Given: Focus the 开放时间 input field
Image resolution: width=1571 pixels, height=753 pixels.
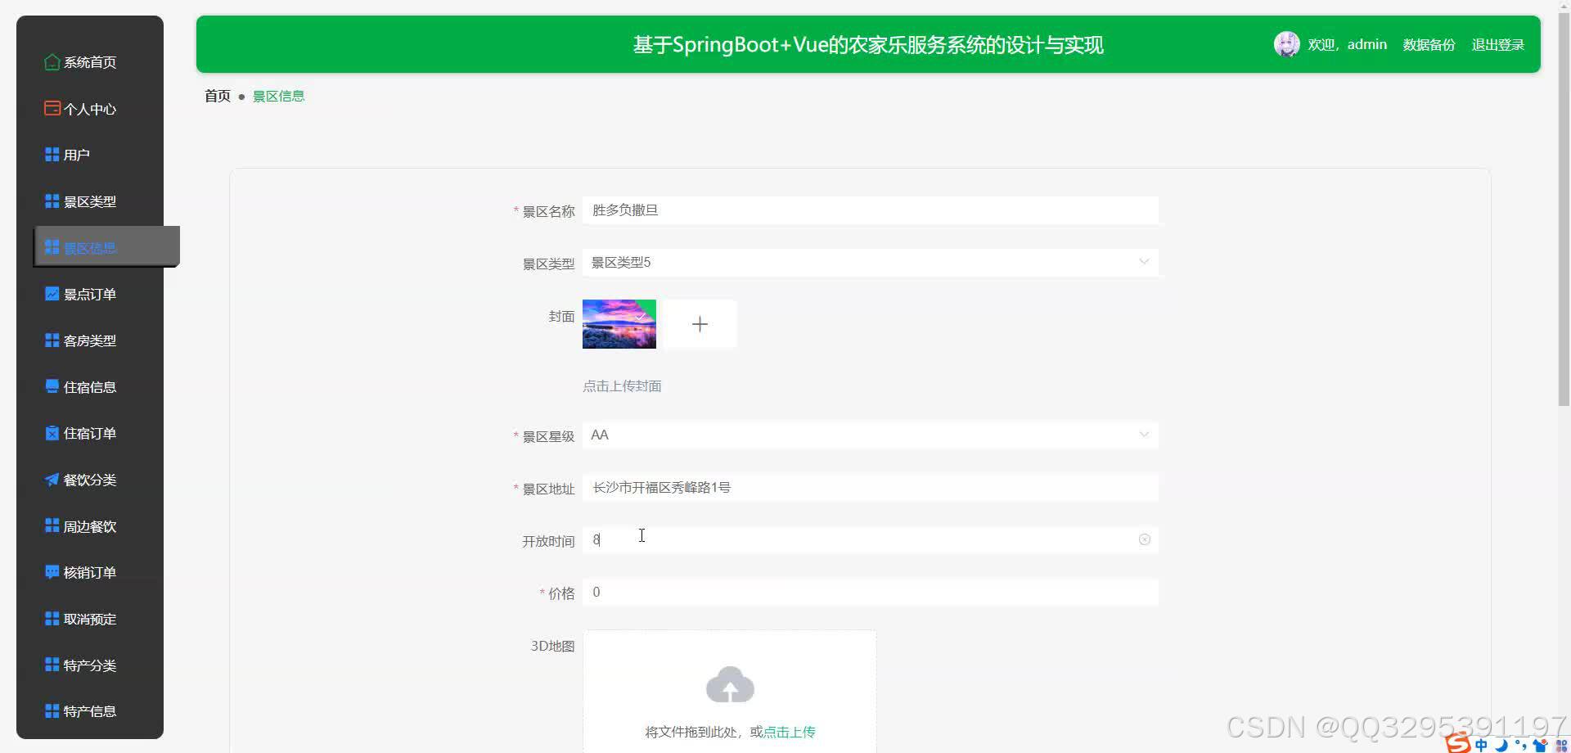Looking at the screenshot, I should point(871,539).
